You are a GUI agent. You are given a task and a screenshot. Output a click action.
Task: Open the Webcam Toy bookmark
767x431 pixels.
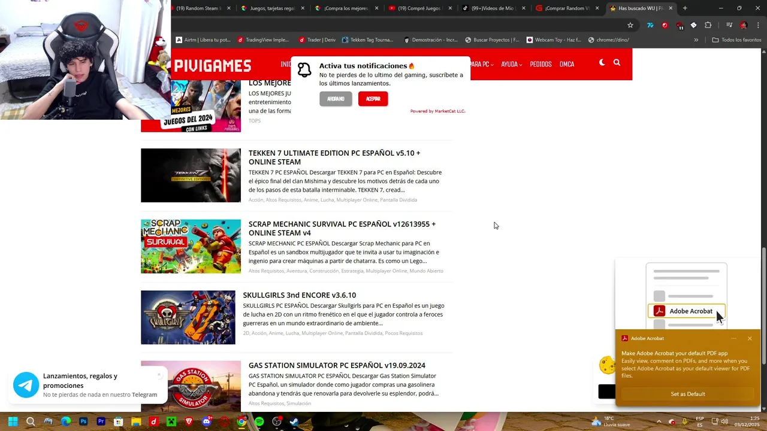point(554,40)
